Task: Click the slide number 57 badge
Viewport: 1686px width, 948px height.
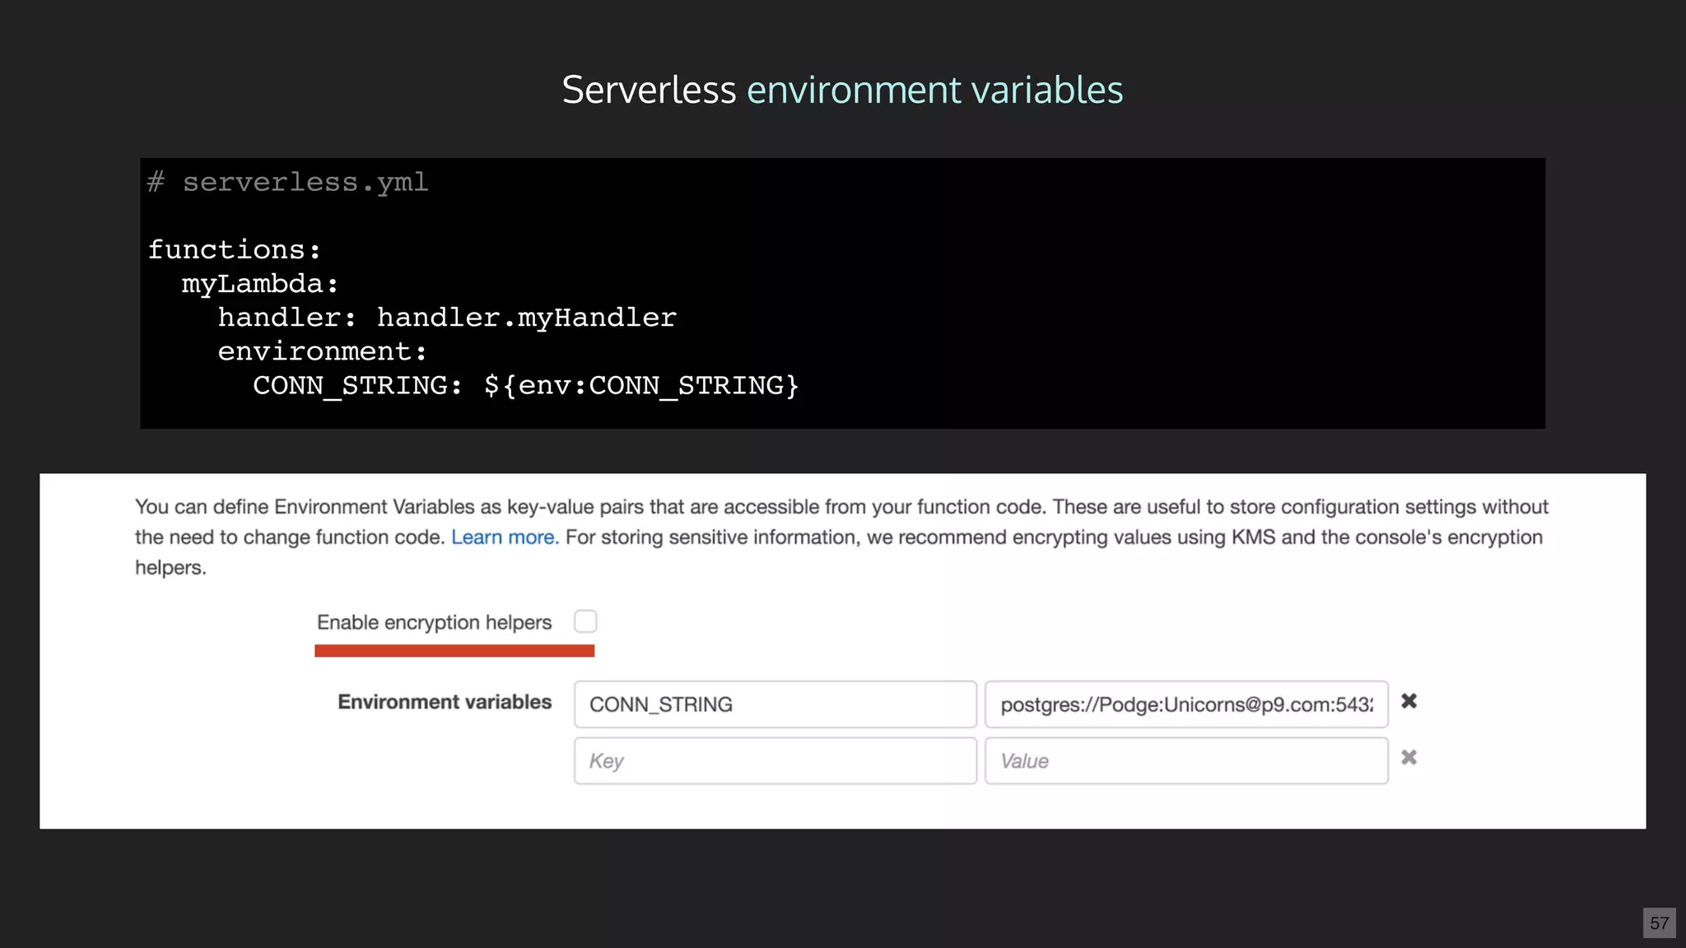Action: coord(1659,923)
